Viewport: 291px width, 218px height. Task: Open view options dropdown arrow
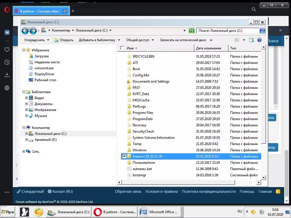click(244, 40)
